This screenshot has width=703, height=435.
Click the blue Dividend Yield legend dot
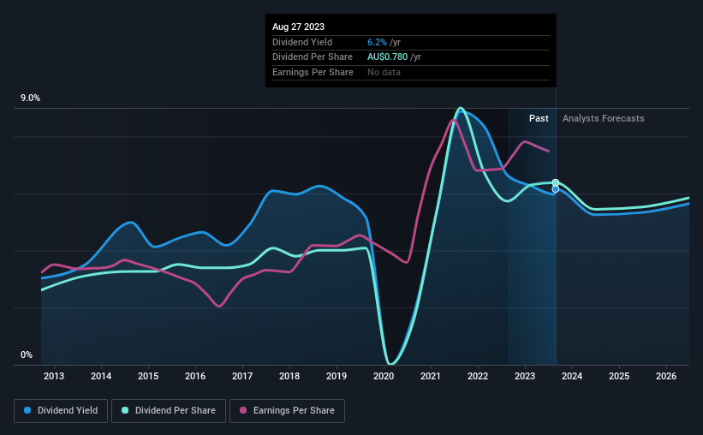click(27, 410)
